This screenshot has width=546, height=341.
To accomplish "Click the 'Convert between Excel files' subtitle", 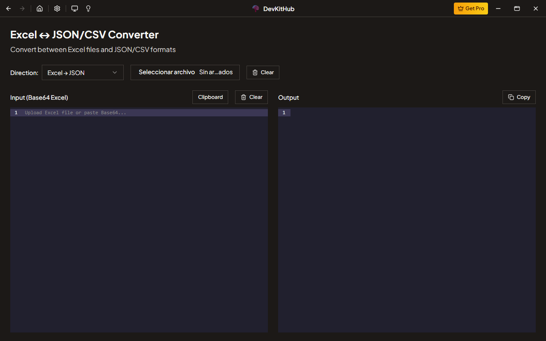I will (x=93, y=49).
